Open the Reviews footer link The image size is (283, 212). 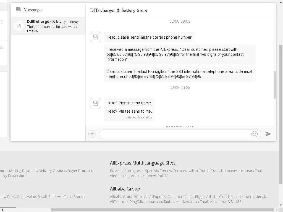coord(55,197)
